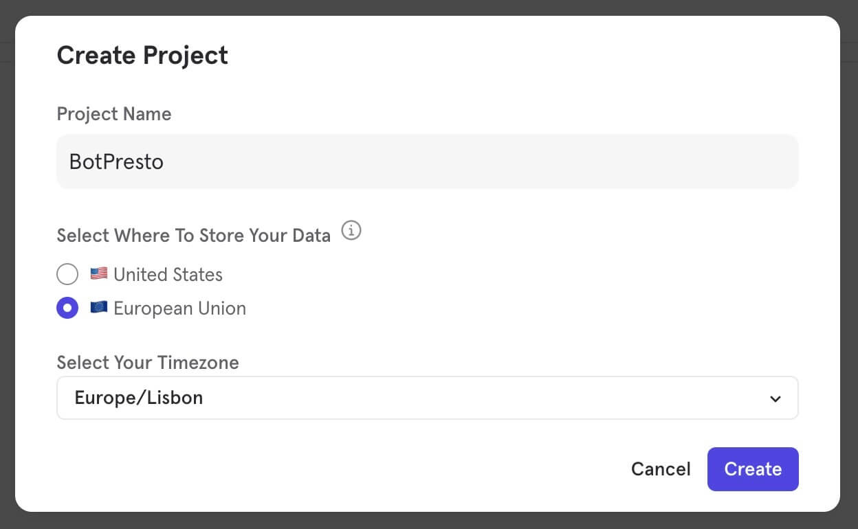The width and height of the screenshot is (858, 529).
Task: Click the Project Name input containing BotPresto
Action: point(427,161)
